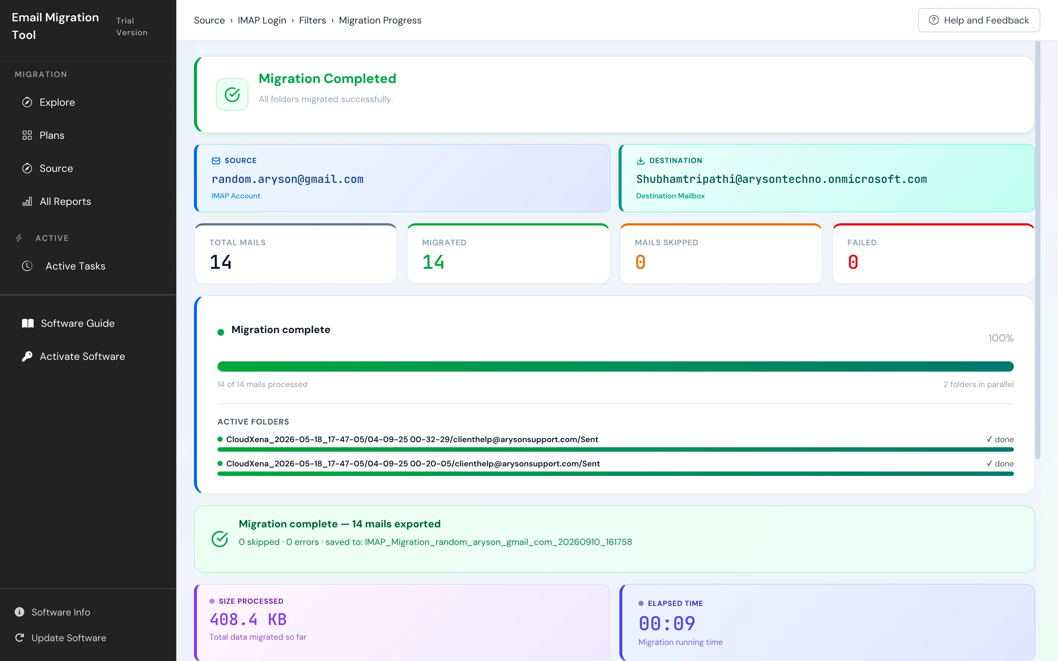Click the Activate Software key icon
The height and width of the screenshot is (661, 1058).
point(27,356)
